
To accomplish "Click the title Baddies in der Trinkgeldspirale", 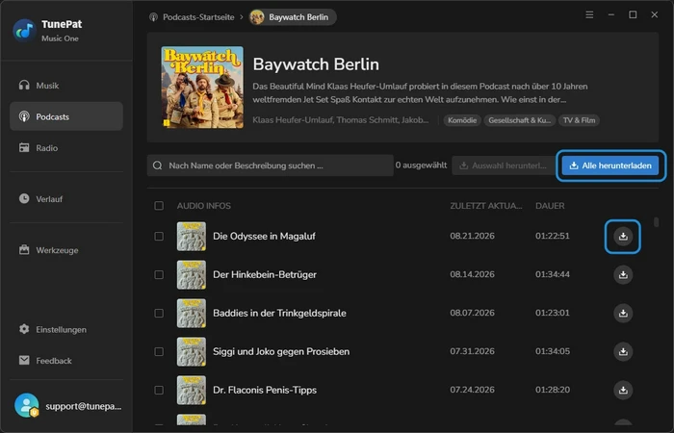I will pos(279,313).
